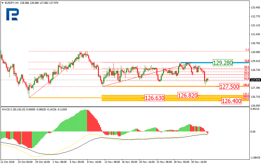Viewport: 261px width, 165px height.
Task: Click the 0.0 Fibonacci level label
Action: [247, 50]
